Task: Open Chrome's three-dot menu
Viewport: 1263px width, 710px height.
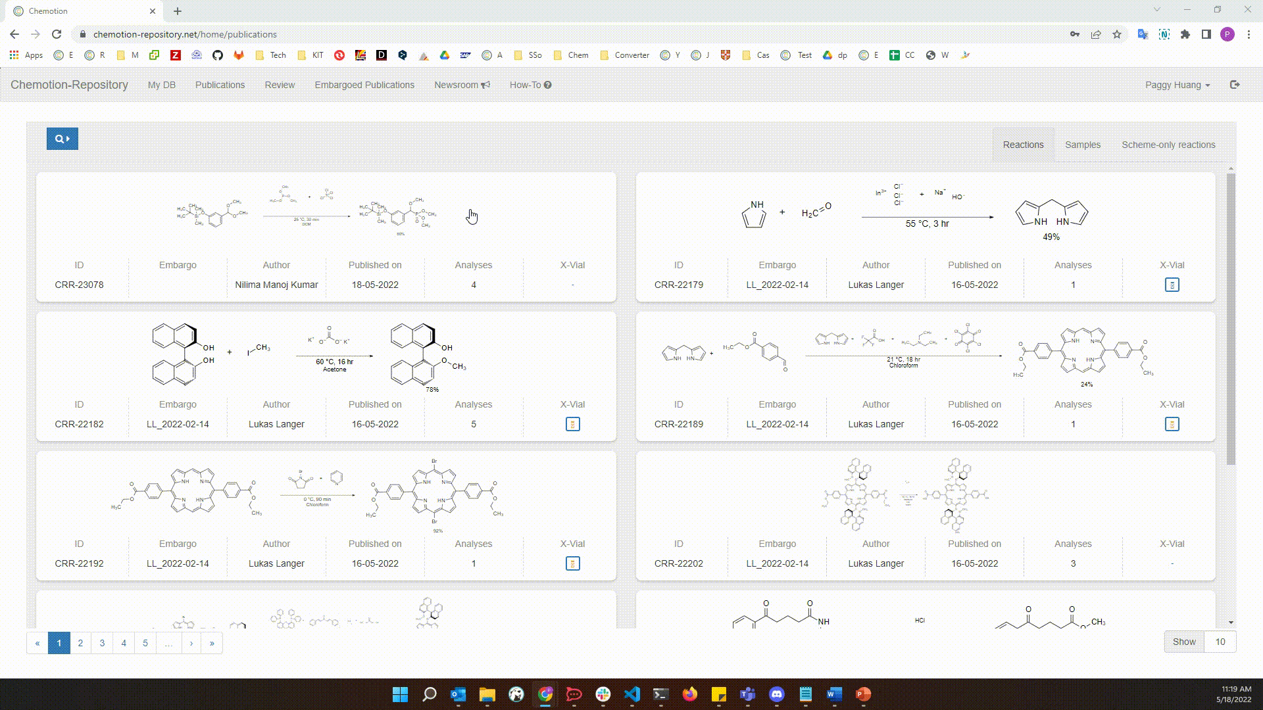Action: pyautogui.click(x=1249, y=34)
